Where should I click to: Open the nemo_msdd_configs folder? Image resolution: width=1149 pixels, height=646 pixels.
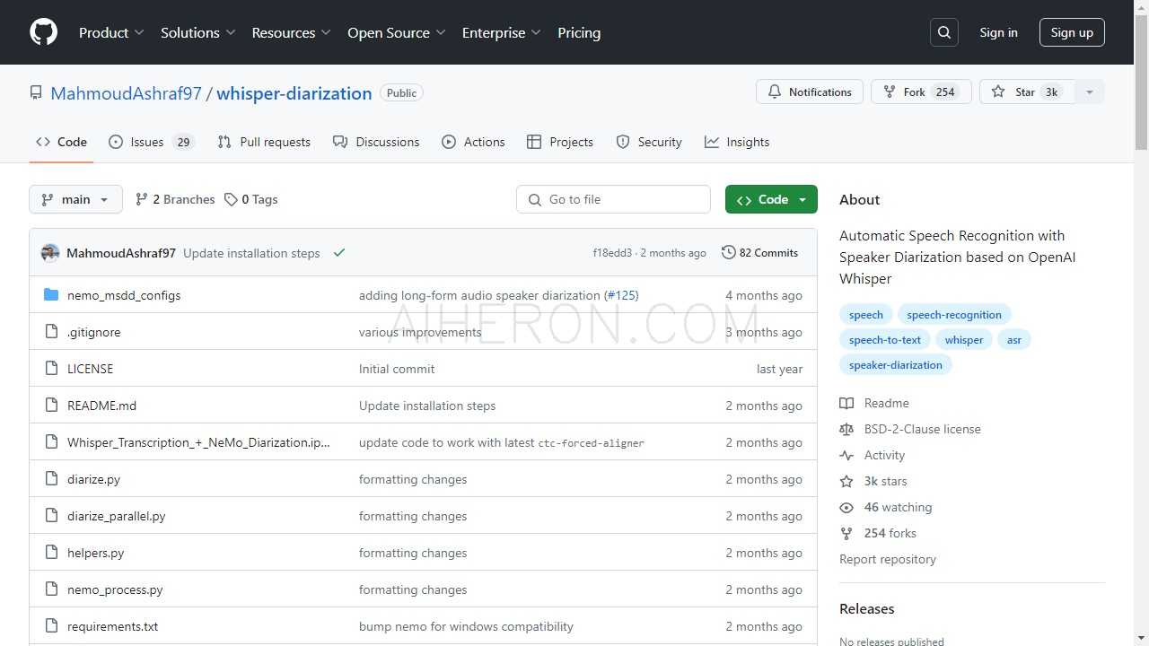click(124, 295)
